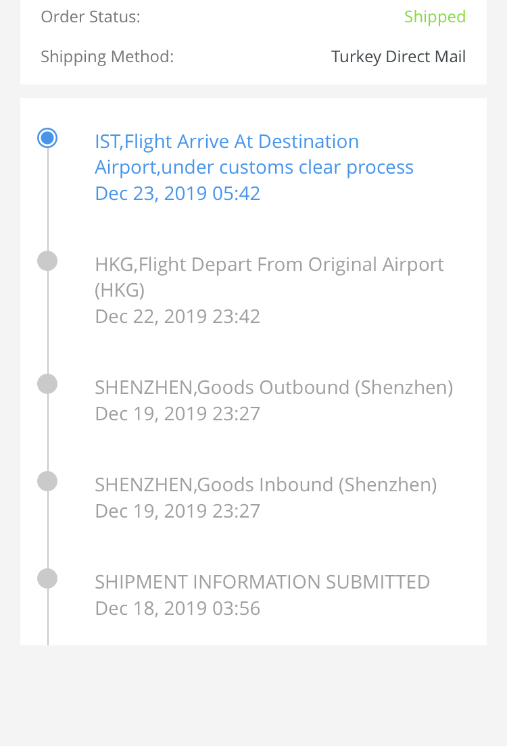Select the SHENZHEN Goods Inbound entry
Viewport: 507px width, 746px height.
coord(266,484)
